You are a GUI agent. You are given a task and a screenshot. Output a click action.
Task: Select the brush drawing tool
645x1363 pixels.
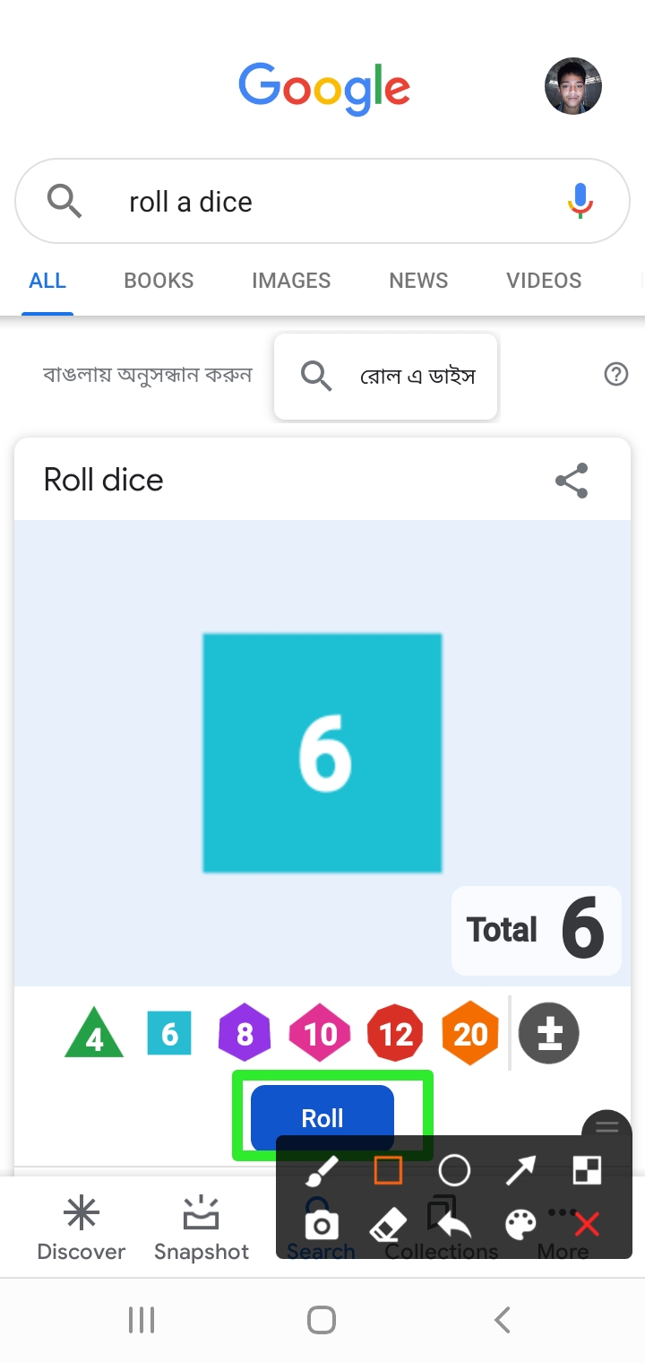[x=322, y=1169]
